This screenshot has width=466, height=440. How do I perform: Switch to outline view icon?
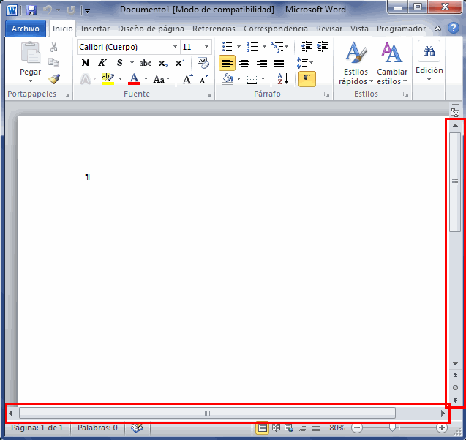302,428
